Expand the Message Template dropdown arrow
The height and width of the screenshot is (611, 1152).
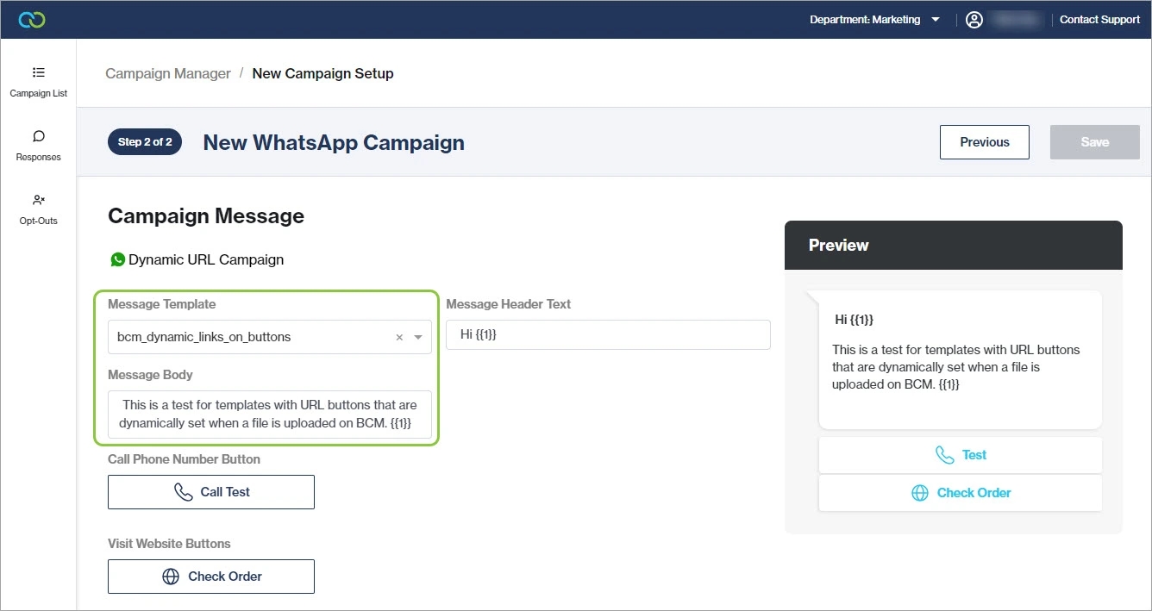pos(418,338)
